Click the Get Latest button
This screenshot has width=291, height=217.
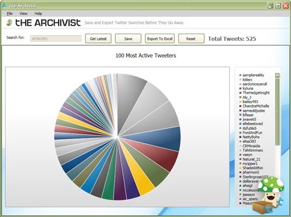pyautogui.click(x=98, y=38)
